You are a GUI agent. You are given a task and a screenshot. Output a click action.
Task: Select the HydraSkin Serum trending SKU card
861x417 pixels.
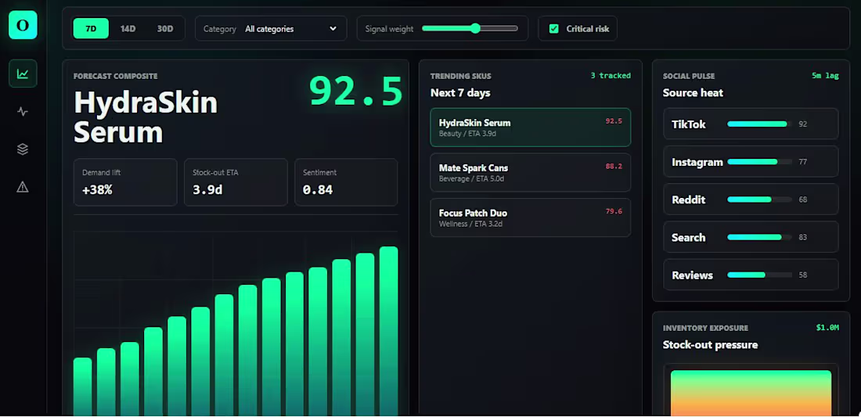point(531,128)
